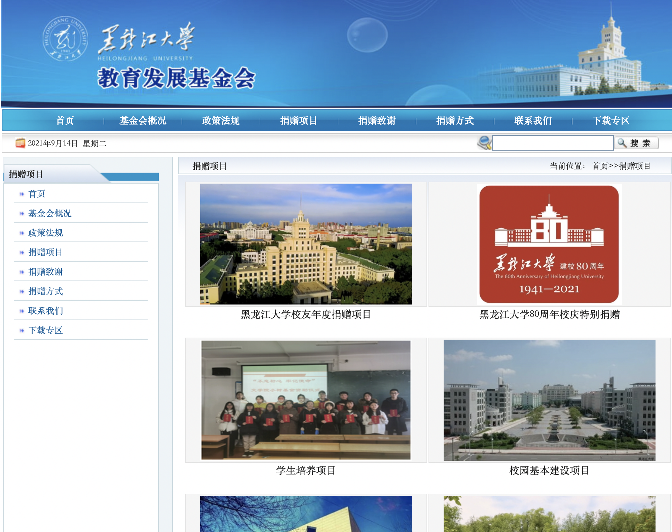This screenshot has height=532, width=672.
Task: Select 政策法规 from top navigation bar
Action: 221,120
